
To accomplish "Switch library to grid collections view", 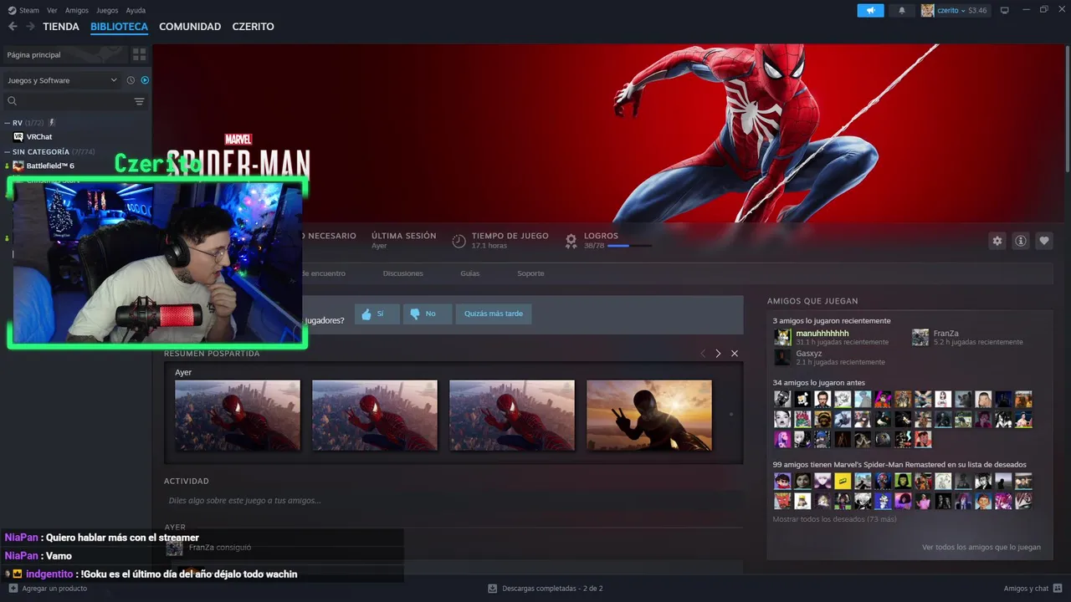I will click(139, 54).
